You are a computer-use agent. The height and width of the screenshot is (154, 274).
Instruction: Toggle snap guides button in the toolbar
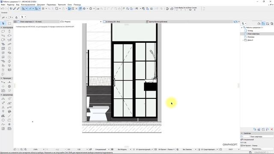point(30,9)
